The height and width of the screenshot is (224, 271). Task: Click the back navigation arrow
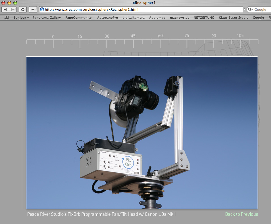pos(6,9)
